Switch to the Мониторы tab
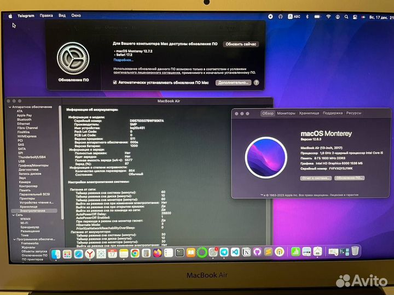Screen dimensions: 394x295 286,114
